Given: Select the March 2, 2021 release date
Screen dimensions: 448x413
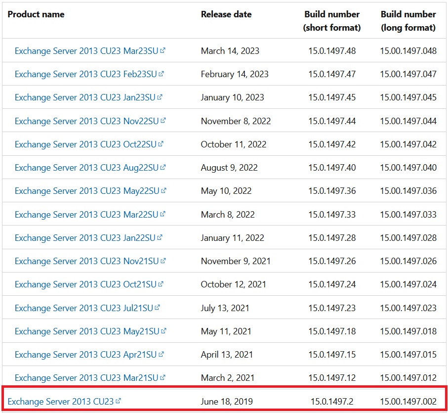Looking at the screenshot, I should point(228,378).
